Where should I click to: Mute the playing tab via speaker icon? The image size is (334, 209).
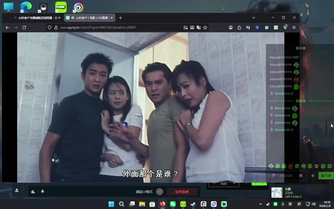(x=73, y=18)
